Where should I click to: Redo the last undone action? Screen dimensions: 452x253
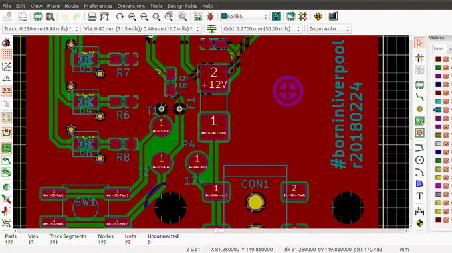pos(76,17)
